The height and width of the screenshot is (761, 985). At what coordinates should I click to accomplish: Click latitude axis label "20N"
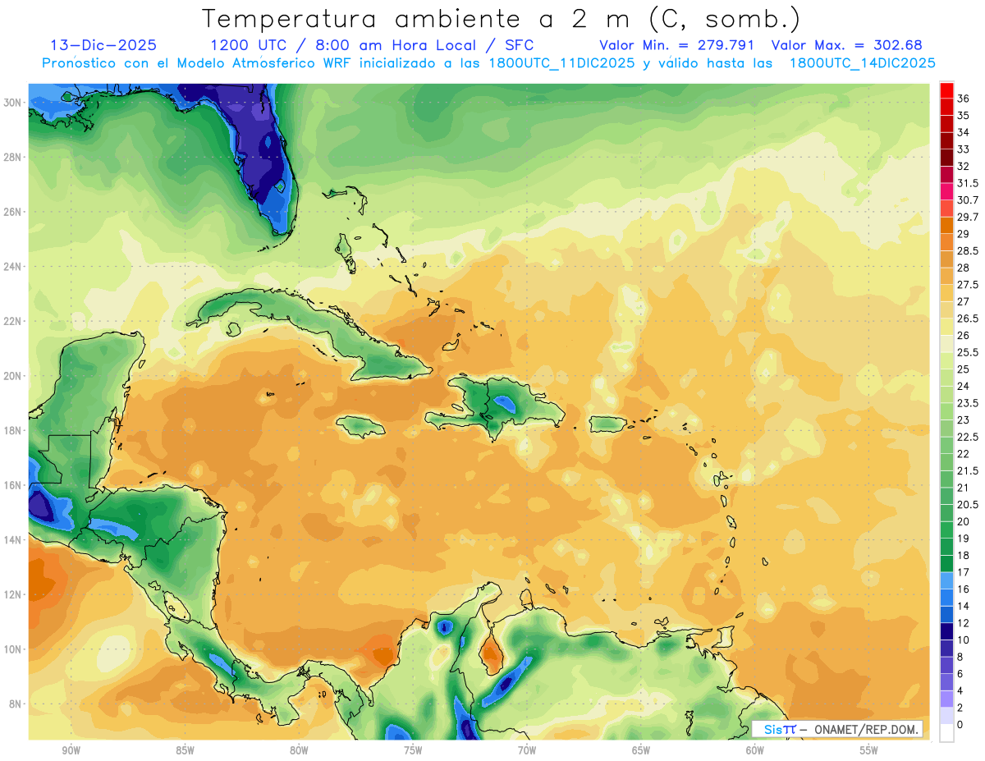[x=13, y=376]
